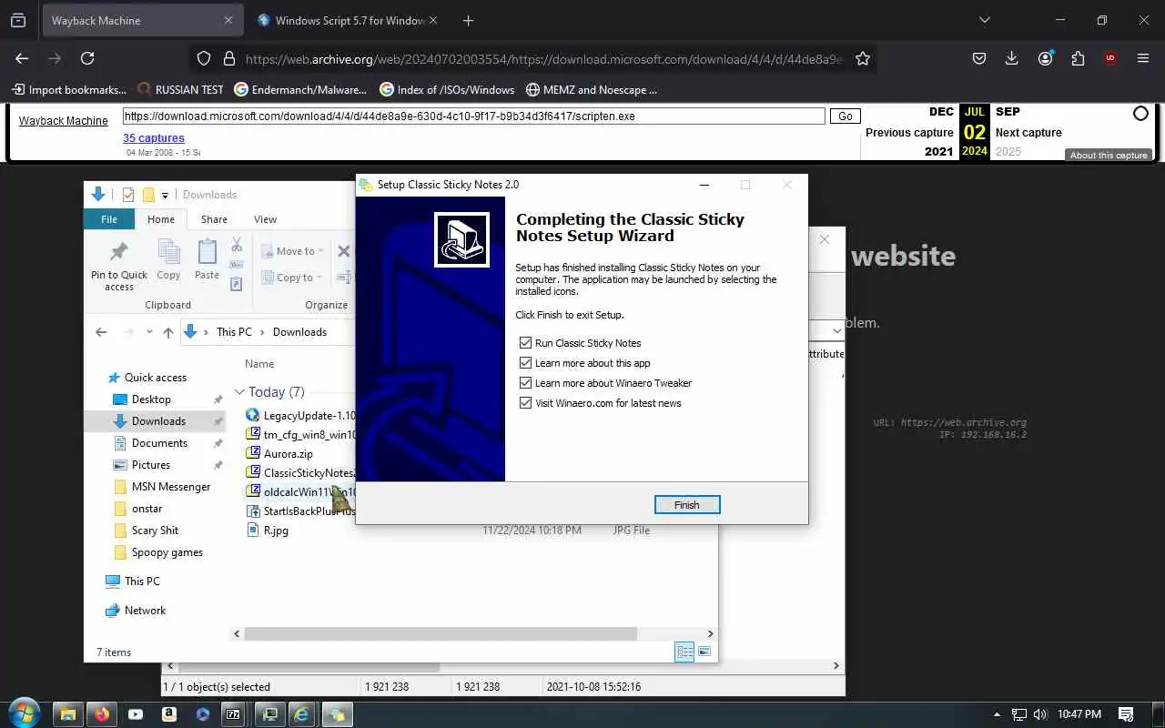Click the Windows Start orb
The image size is (1165, 728).
[x=25, y=713]
